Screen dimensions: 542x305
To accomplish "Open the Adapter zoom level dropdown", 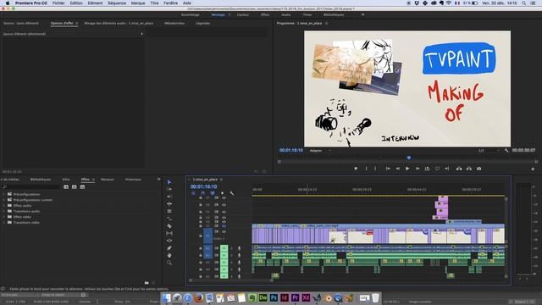I will click(x=320, y=151).
